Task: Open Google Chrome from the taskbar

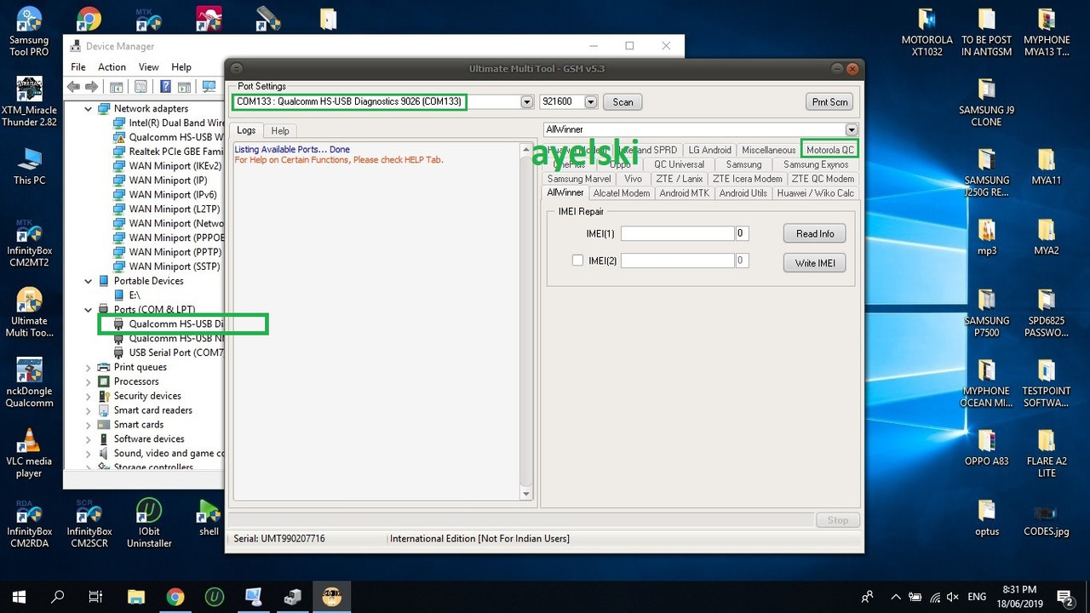Action: (175, 597)
